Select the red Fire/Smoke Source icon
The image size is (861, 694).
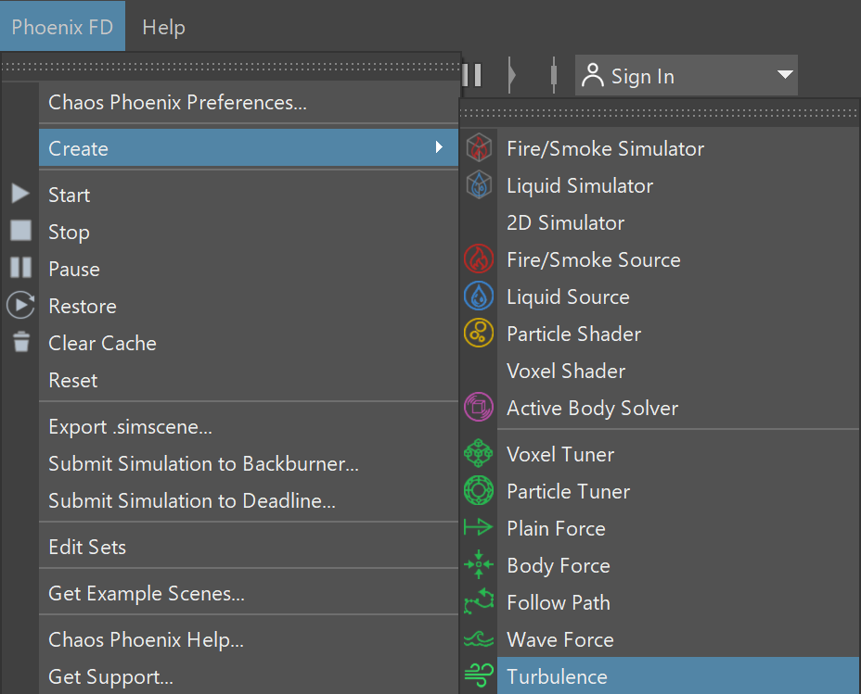479,259
